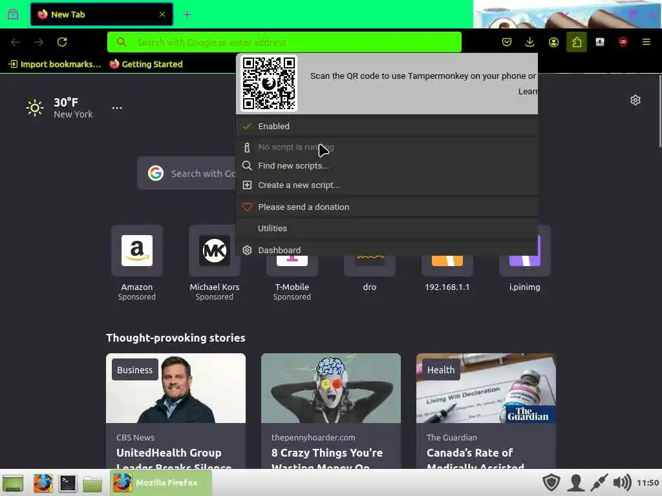Click the show desktop taskbar icon
This screenshot has width=662, height=496.
tap(13, 483)
